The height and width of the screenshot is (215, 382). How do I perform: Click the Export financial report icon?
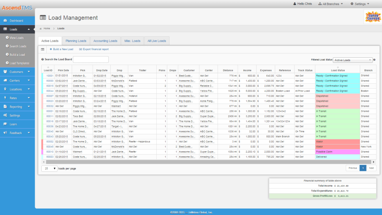pyautogui.click(x=80, y=49)
